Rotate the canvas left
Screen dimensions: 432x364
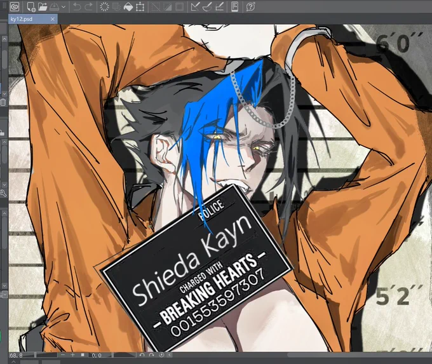pos(142,355)
